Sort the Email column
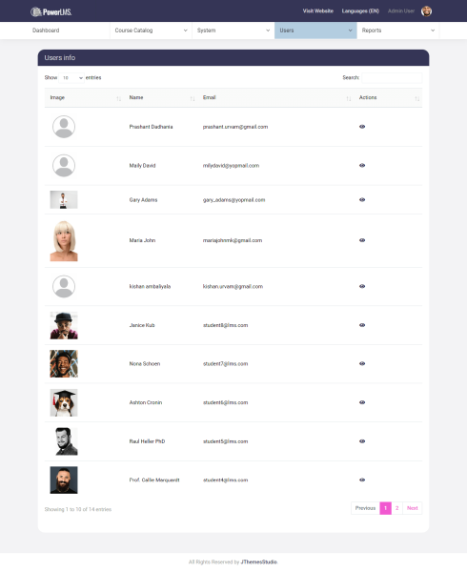Viewport: 467px width, 572px height. 349,98
